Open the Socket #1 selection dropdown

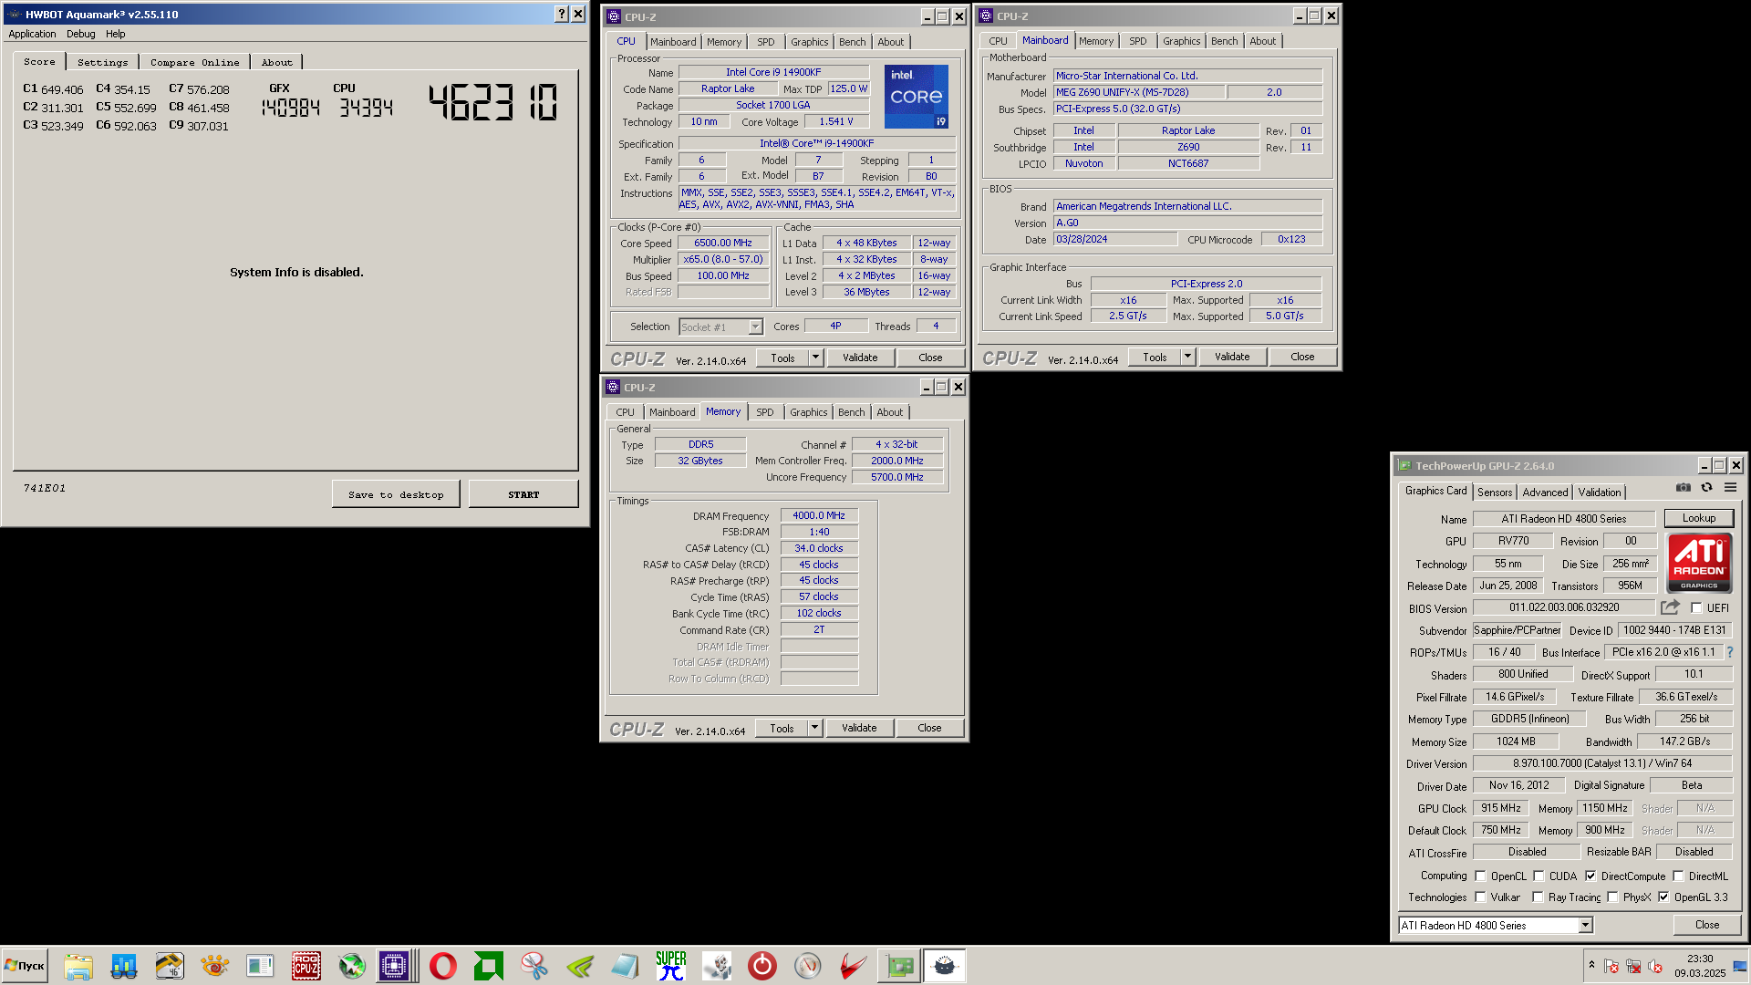point(755,327)
